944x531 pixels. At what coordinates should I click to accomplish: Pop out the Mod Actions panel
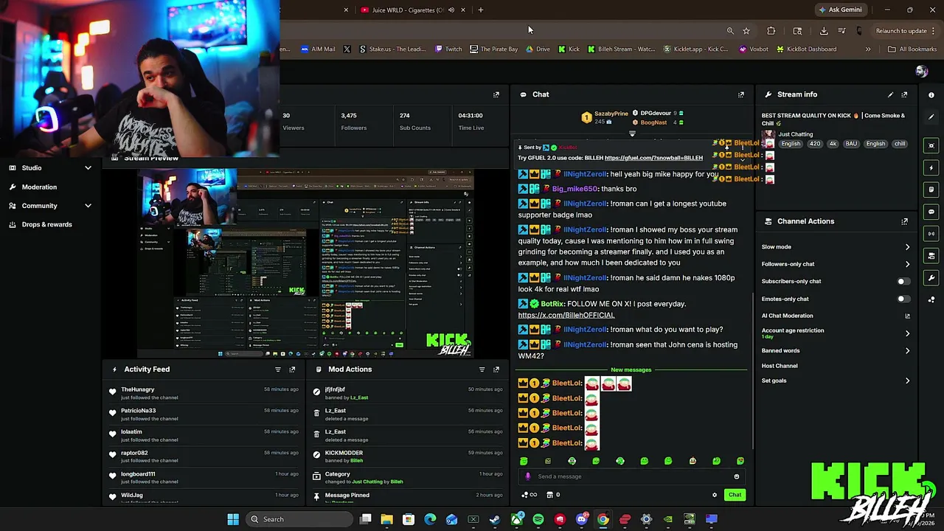pyautogui.click(x=496, y=369)
